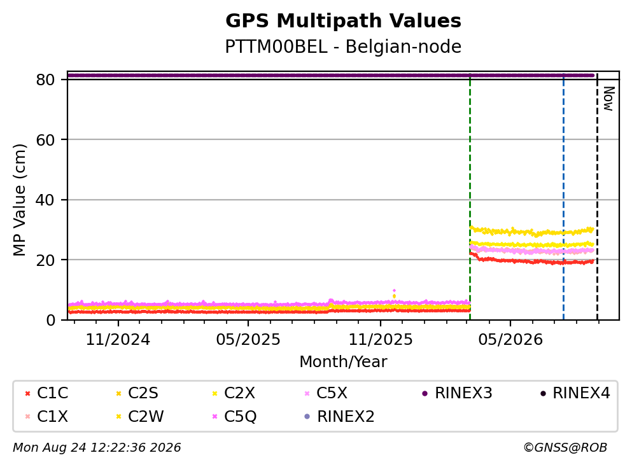Click the MP Value (cm) axis label

[19, 200]
